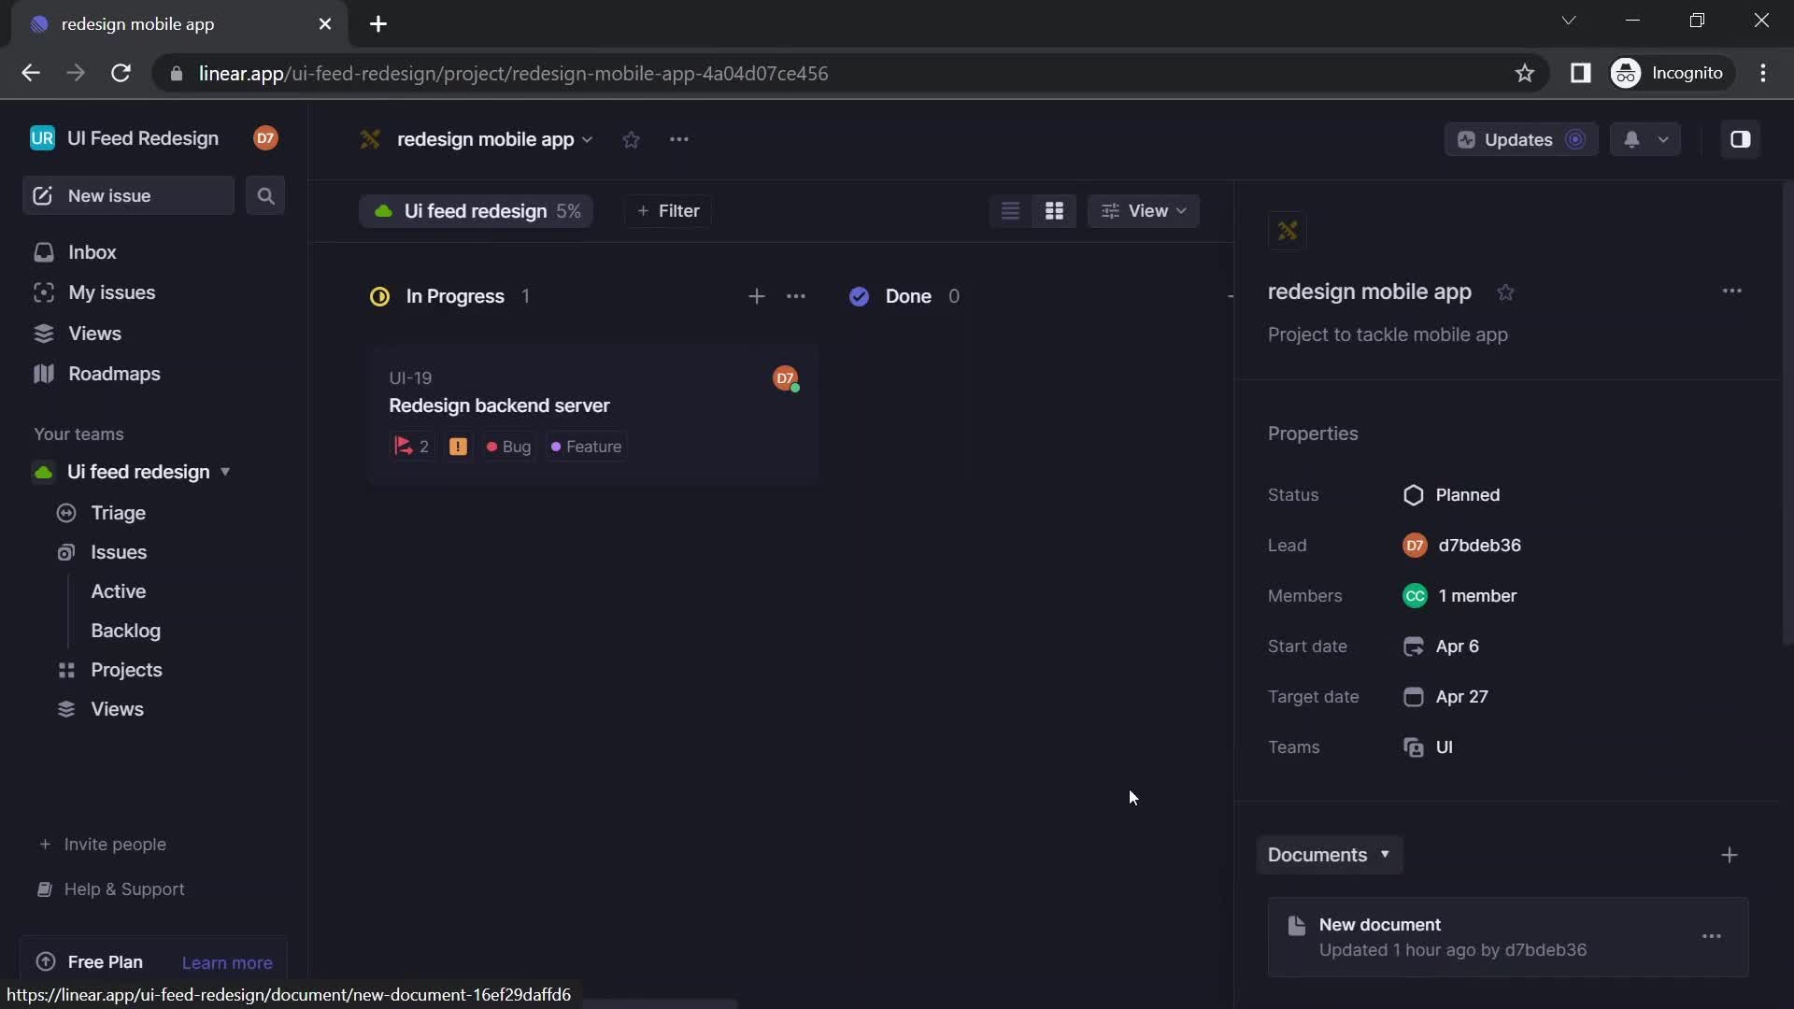Expand the redesign mobile app title dropdown
The image size is (1794, 1009).
click(x=588, y=139)
